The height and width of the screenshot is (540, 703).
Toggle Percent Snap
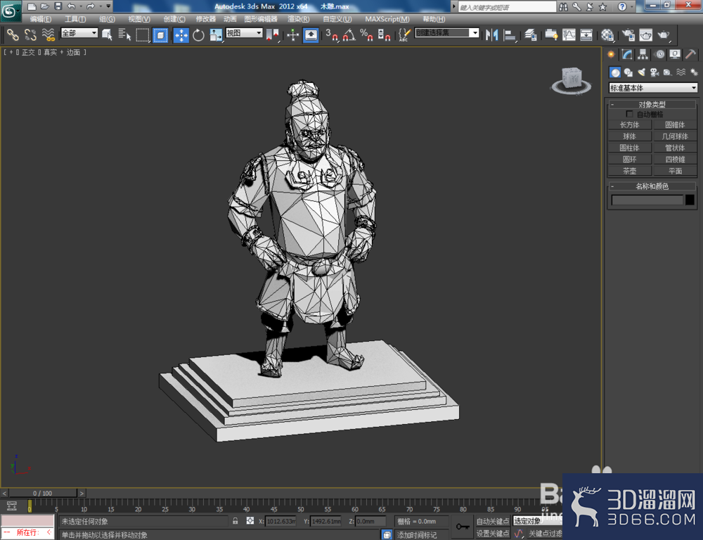click(366, 34)
